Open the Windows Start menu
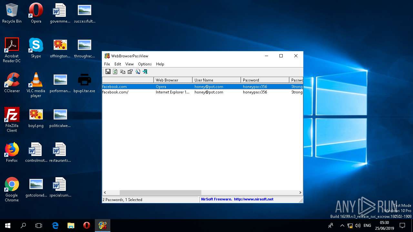 point(8,226)
